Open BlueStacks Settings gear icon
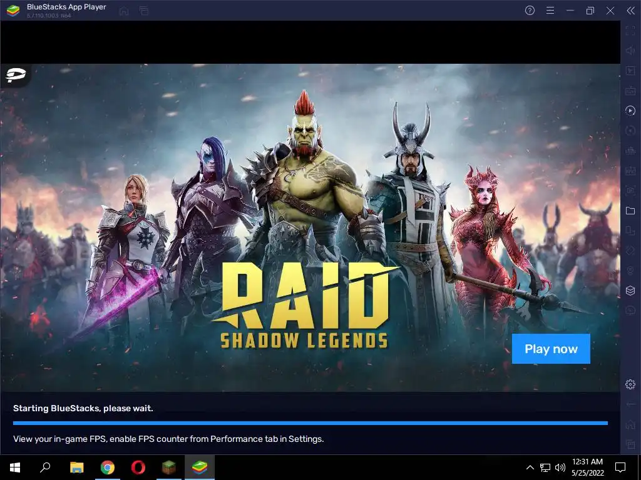This screenshot has width=641, height=480. coord(630,384)
